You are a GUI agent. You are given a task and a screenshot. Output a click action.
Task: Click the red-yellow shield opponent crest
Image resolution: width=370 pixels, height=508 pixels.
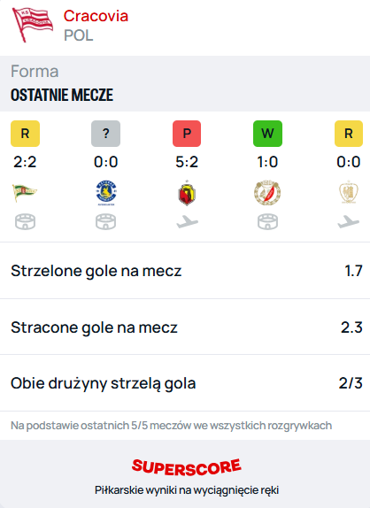[187, 193]
